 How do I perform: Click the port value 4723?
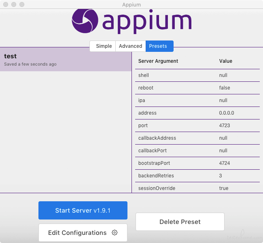[x=225, y=126]
